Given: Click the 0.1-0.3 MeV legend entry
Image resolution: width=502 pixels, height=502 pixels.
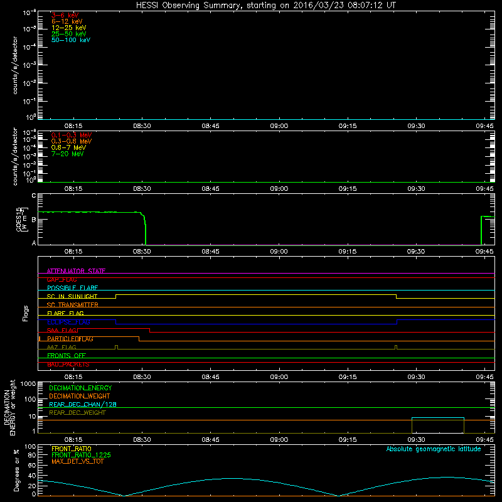Looking at the screenshot, I should [x=72, y=135].
